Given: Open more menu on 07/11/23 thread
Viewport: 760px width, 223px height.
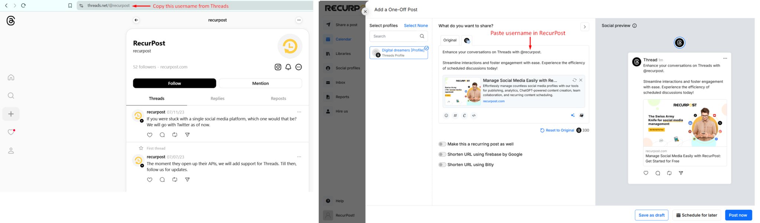Looking at the screenshot, I should point(299,112).
